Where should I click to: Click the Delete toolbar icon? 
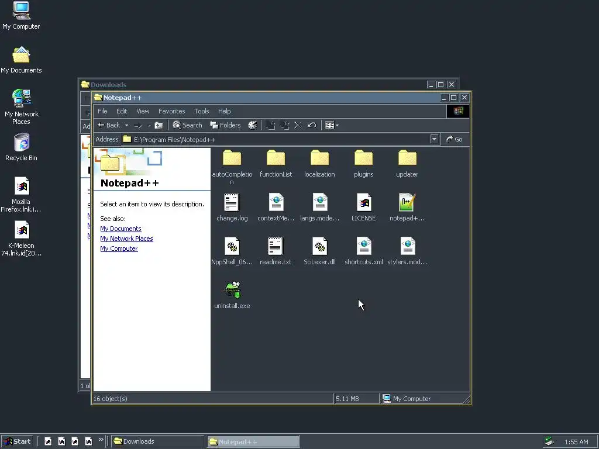(298, 125)
